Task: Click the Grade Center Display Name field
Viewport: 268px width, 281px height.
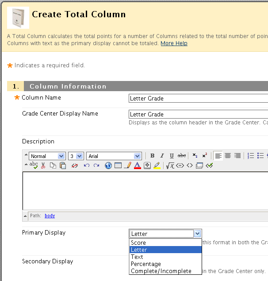Action: (x=198, y=114)
